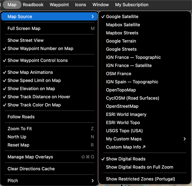Select Google Terrain map source
This screenshot has width=192, height=186.
pyautogui.click(x=145, y=41)
